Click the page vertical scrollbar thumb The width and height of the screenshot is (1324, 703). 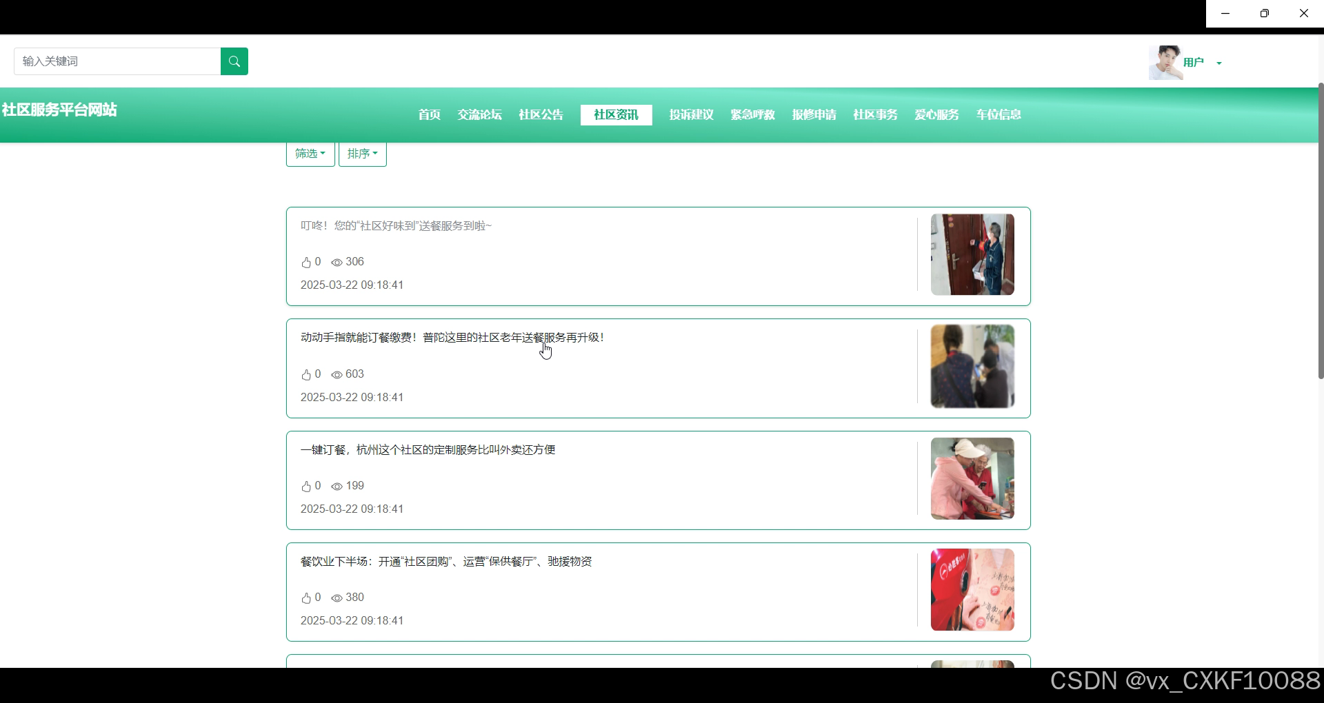(x=1321, y=231)
